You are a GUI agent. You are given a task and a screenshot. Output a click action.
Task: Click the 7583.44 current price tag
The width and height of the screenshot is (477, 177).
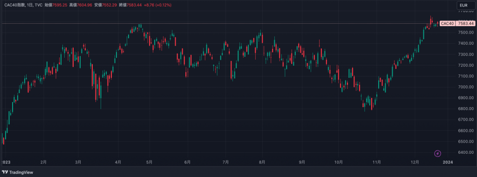(466, 23)
